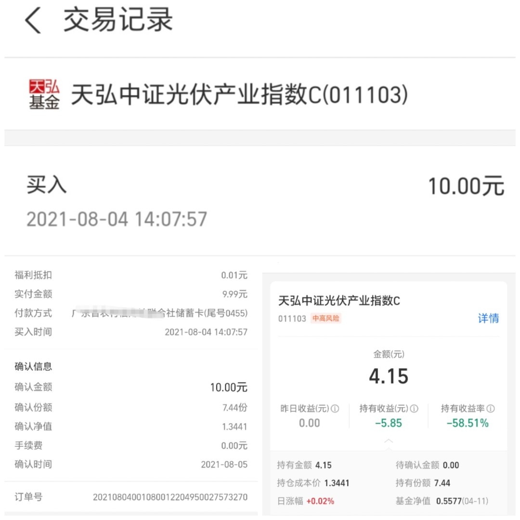Select the grey timestamp 2021-08-04 14:07:57 under 买入
Screen dimensions: 520x520
pos(117,219)
